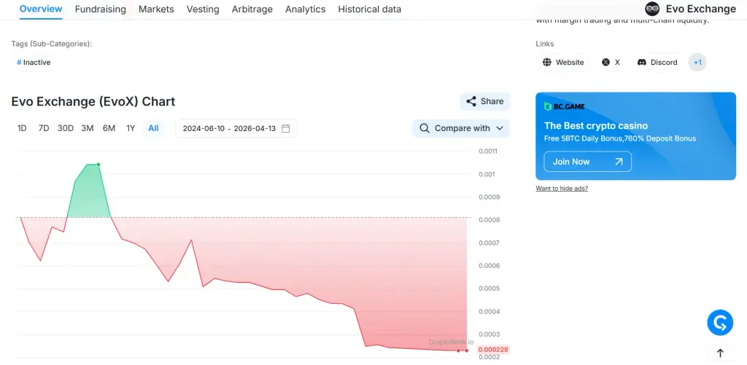The height and width of the screenshot is (365, 747).
Task: Click the share icon
Action: point(471,101)
